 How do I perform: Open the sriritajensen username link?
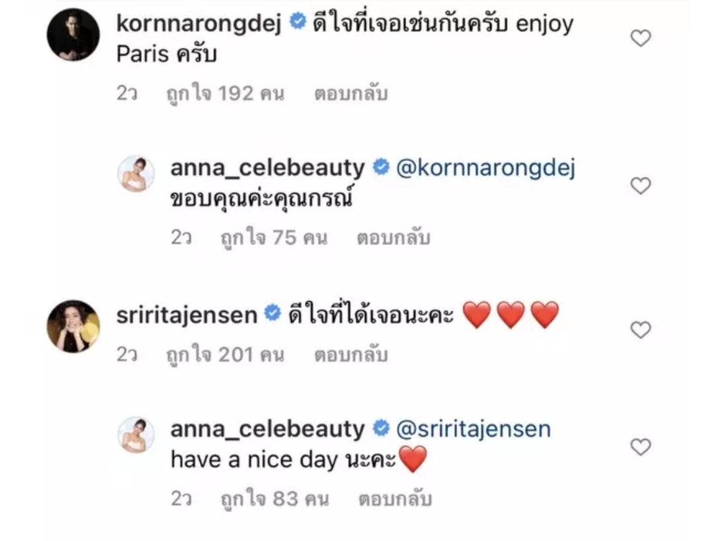(x=187, y=315)
